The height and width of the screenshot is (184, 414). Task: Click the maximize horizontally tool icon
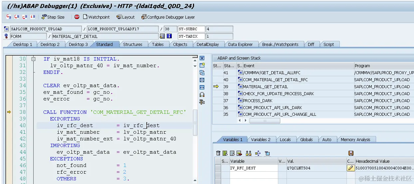pos(202,88)
